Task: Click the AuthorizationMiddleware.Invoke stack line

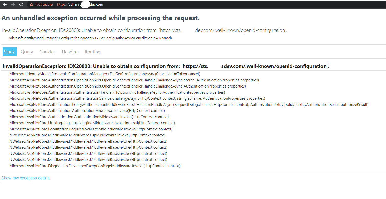Action: pos(87,110)
